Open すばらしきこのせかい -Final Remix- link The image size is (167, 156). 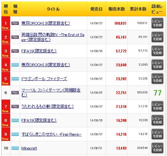click(x=51, y=134)
